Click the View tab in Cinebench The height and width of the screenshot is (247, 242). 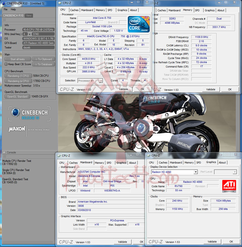pos(29,15)
